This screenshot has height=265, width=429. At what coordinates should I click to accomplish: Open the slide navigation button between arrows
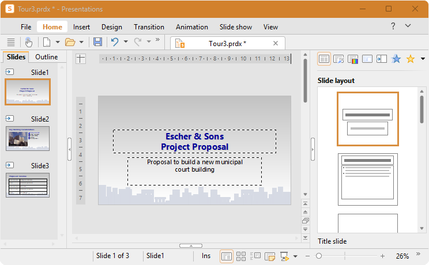pyautogui.click(x=306, y=221)
